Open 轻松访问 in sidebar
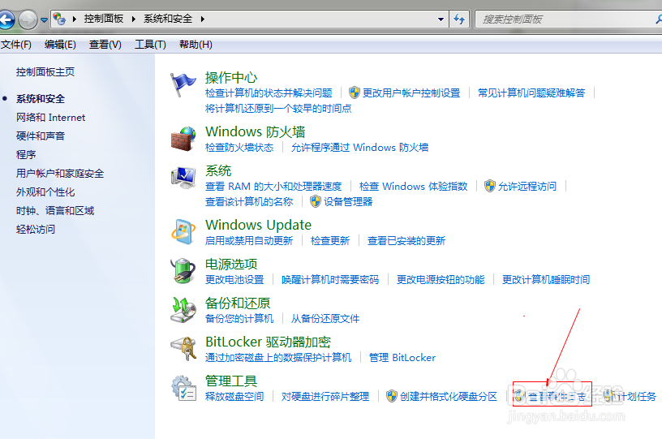The height and width of the screenshot is (439, 662). 36,229
